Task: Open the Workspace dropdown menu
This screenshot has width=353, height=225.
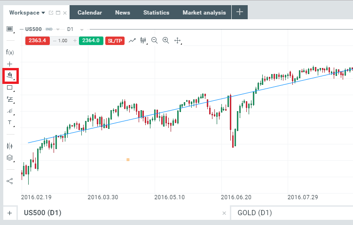Action: (27, 13)
